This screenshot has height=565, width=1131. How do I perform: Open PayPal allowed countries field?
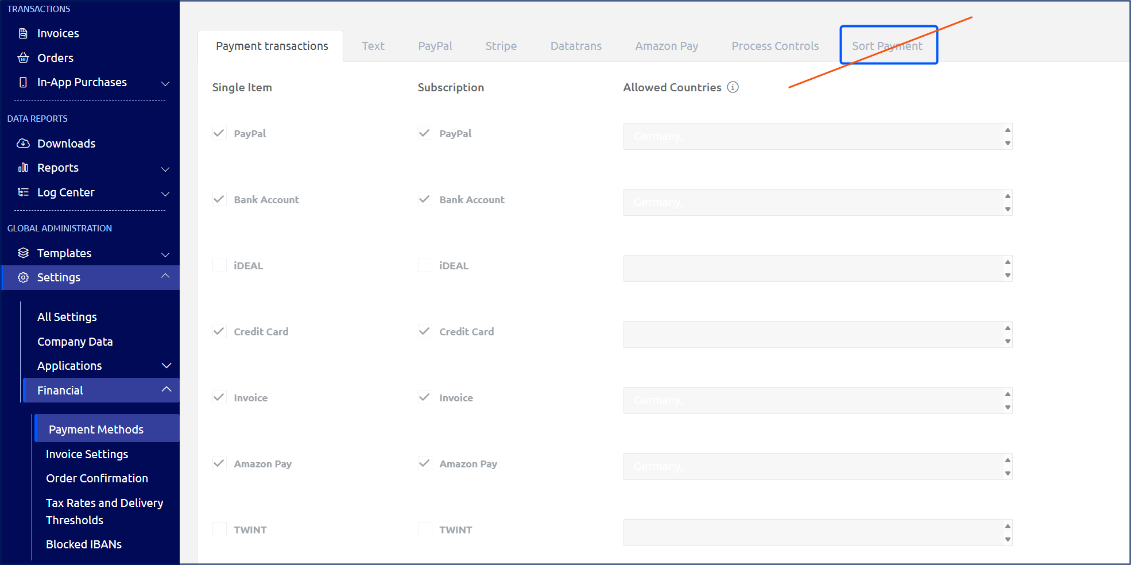(818, 136)
